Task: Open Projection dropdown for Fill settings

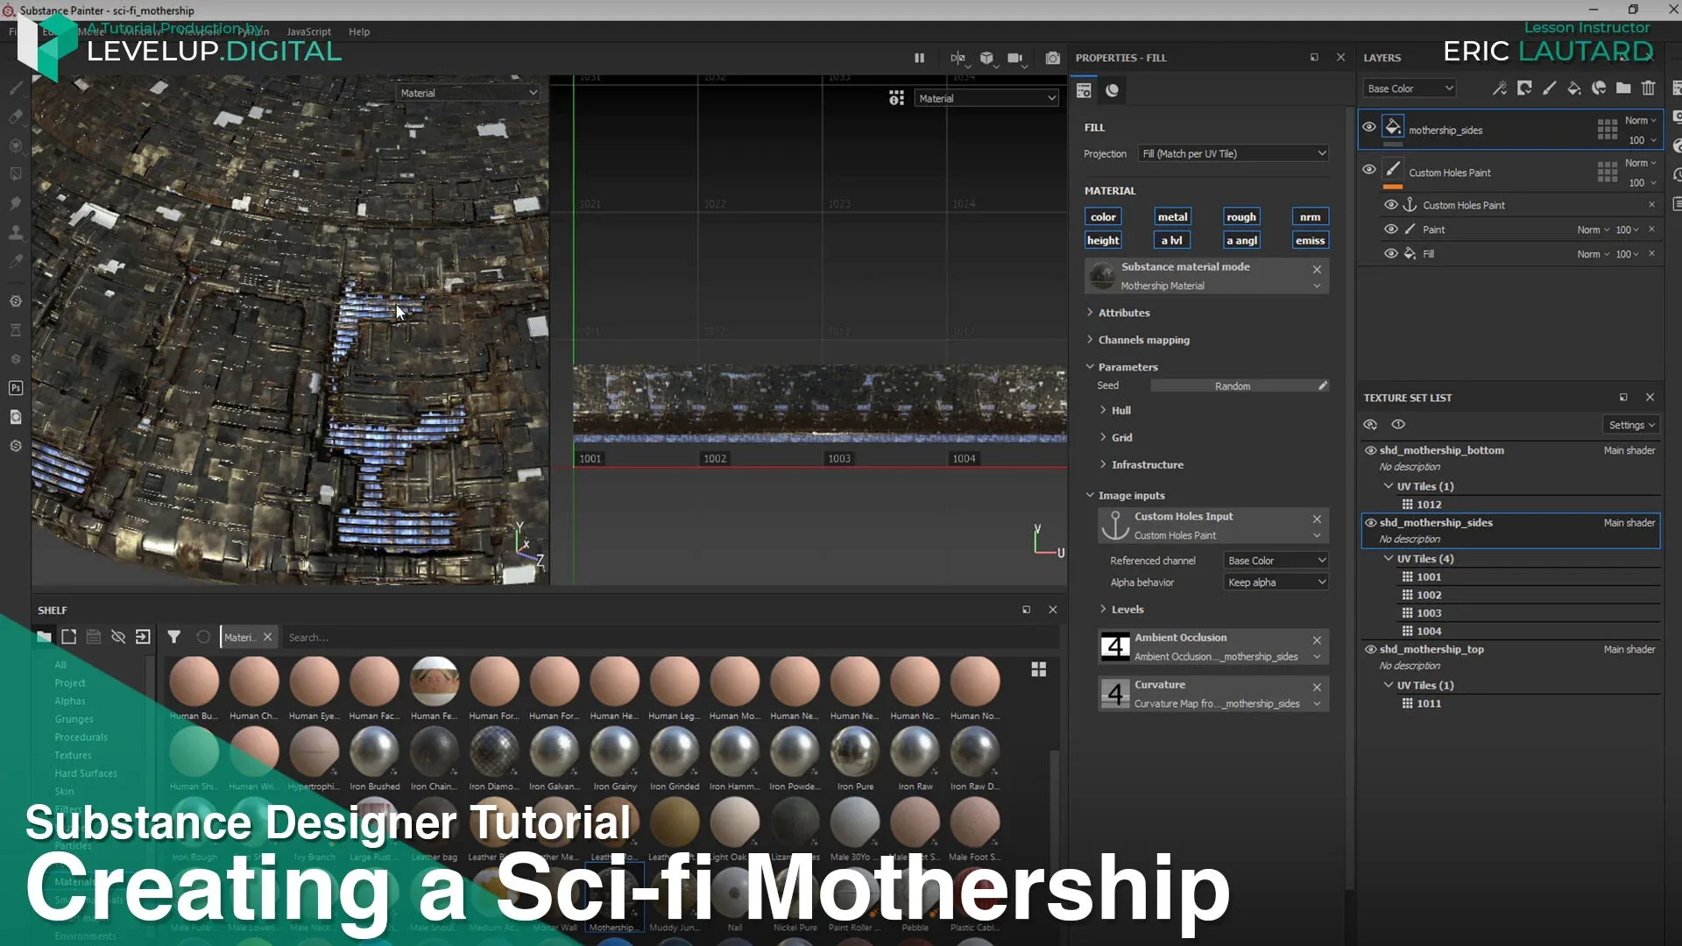Action: pyautogui.click(x=1229, y=152)
